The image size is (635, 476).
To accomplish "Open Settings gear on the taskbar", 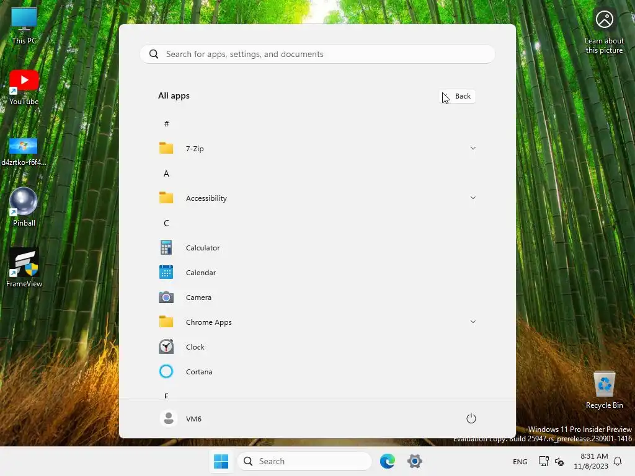I will (x=415, y=461).
